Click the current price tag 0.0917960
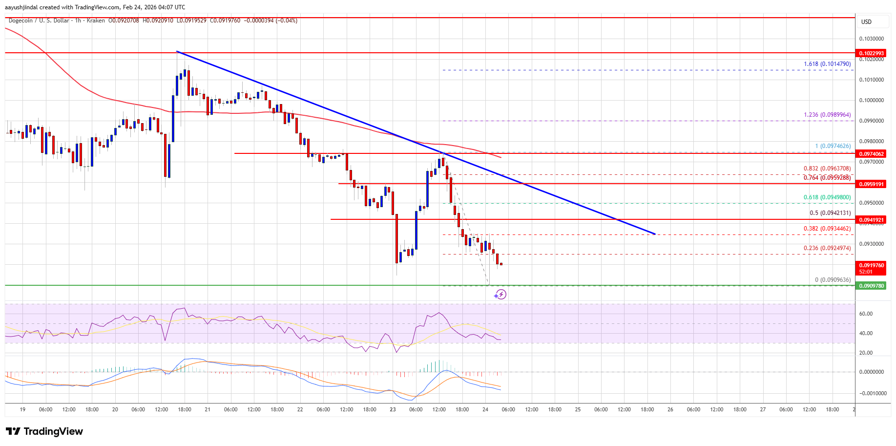Image resolution: width=896 pixels, height=446 pixels. click(872, 266)
